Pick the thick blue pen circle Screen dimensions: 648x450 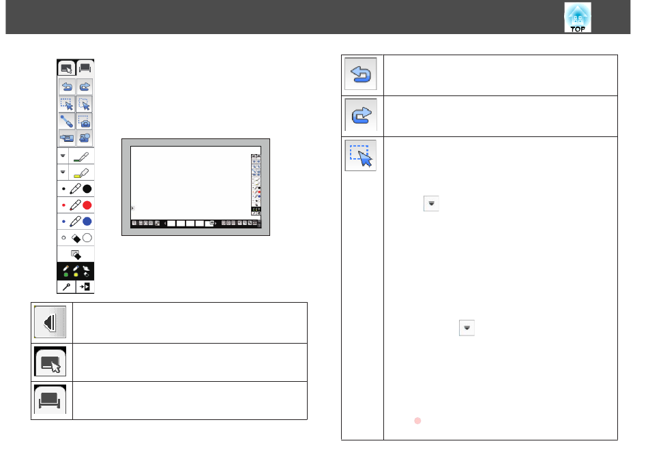pos(87,222)
